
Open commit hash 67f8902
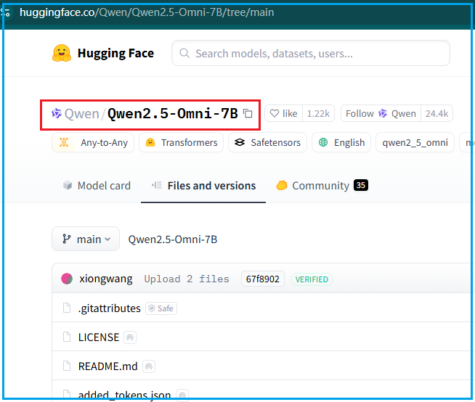[263, 279]
